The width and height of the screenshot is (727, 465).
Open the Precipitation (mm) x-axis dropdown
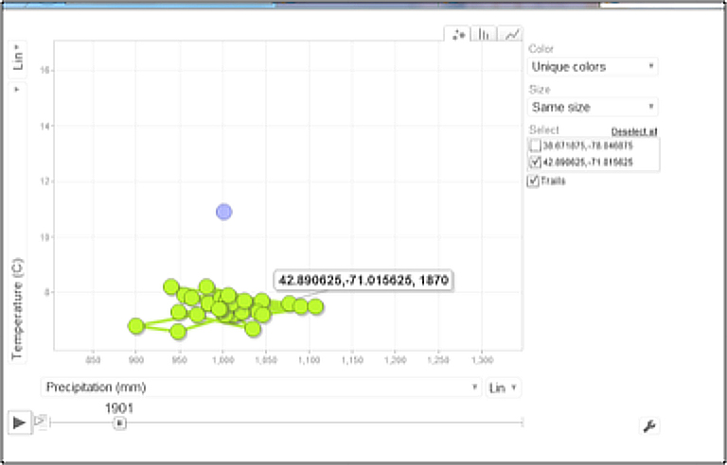(261, 387)
